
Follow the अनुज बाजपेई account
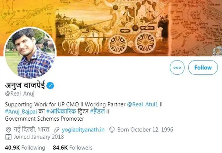click(203, 67)
